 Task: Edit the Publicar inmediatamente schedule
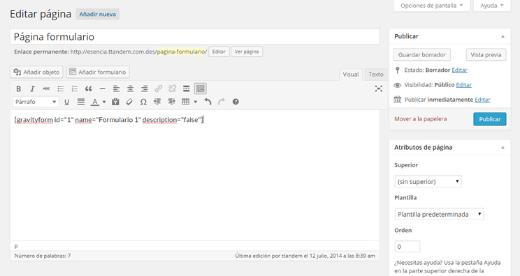[482, 100]
